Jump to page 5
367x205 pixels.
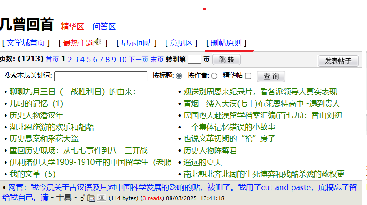pyautogui.click(x=89, y=60)
